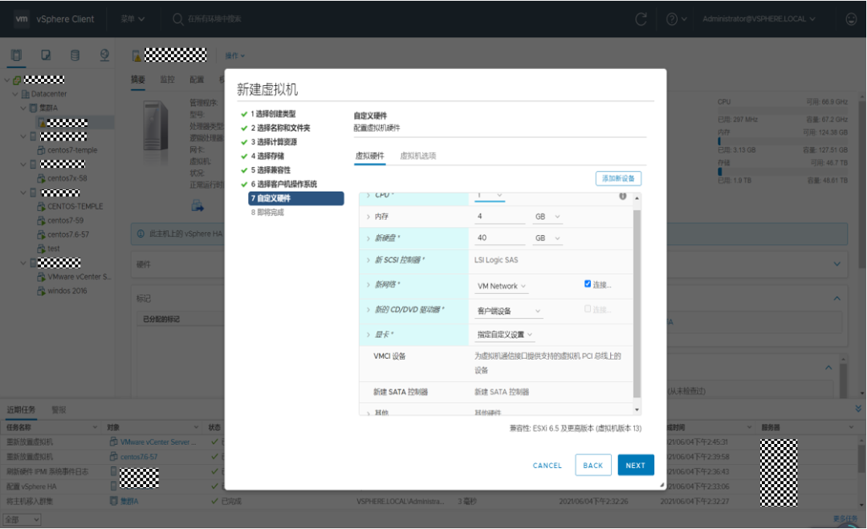The image size is (867, 529).
Task: Open the CPU count dropdown
Action: (x=490, y=196)
